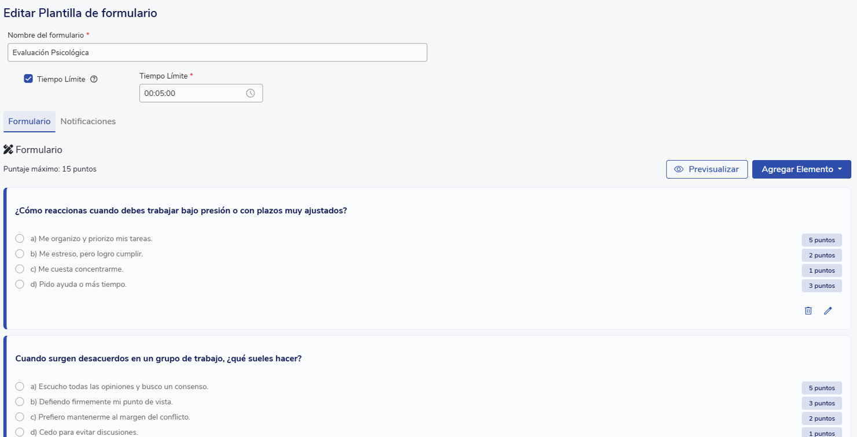Click the ruler-pencil icon beside Formulario heading
This screenshot has width=857, height=437.
8,150
